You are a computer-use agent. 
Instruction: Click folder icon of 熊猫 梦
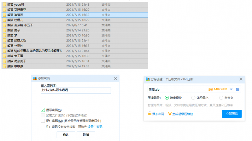pos(4,35)
